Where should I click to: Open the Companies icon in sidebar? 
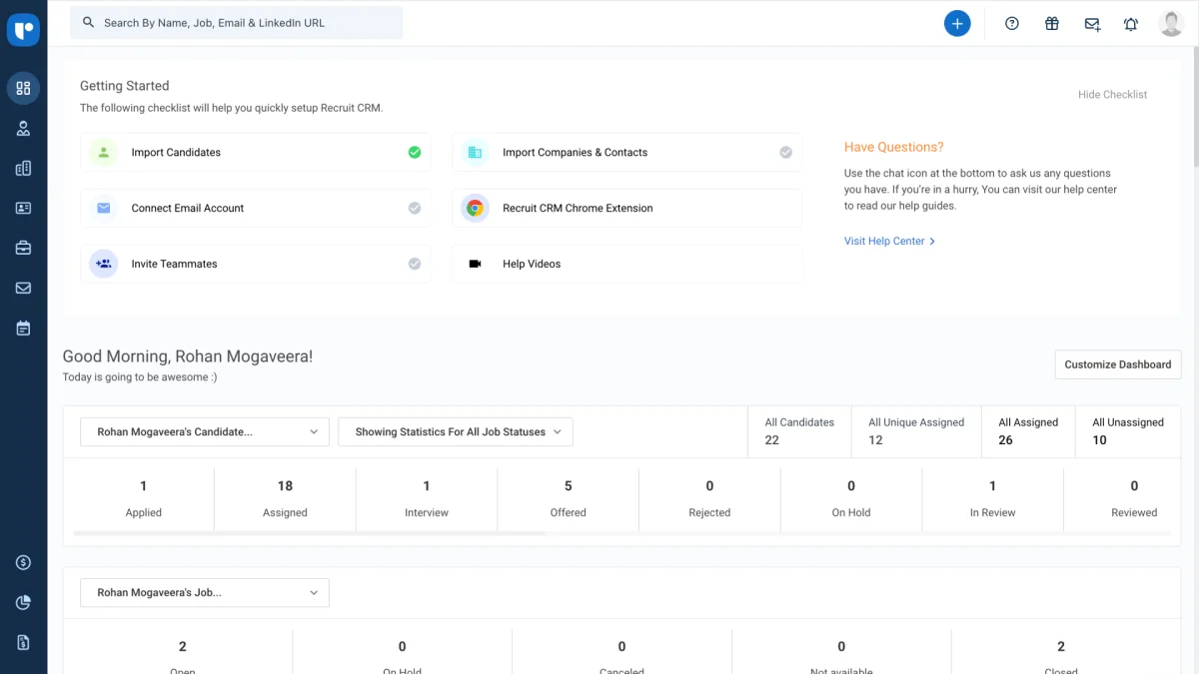tap(23, 169)
